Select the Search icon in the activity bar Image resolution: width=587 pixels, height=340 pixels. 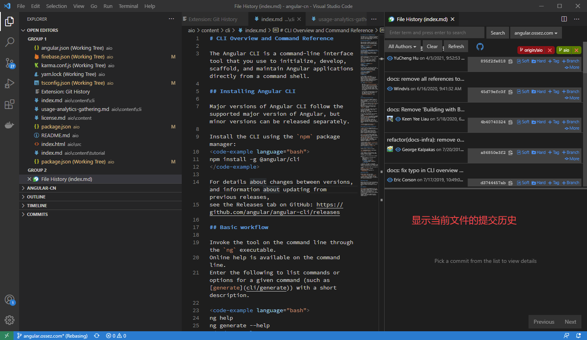(10, 42)
